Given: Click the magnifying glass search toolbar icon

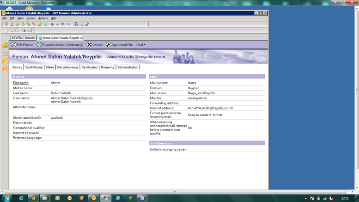Looking at the screenshot, I should click(x=81, y=24).
